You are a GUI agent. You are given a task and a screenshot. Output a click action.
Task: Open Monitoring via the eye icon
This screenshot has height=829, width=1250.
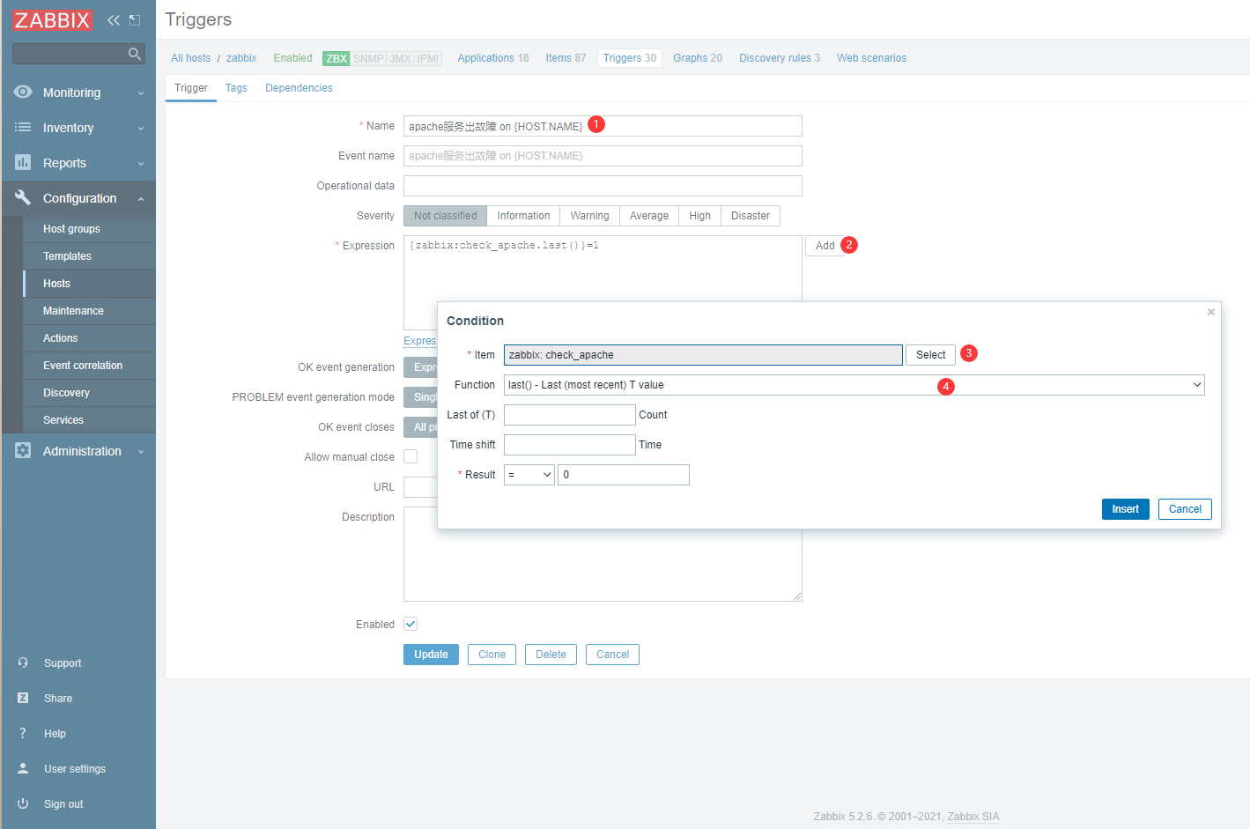pyautogui.click(x=23, y=93)
